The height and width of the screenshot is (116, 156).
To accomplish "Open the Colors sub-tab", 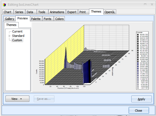I will coord(59,19).
